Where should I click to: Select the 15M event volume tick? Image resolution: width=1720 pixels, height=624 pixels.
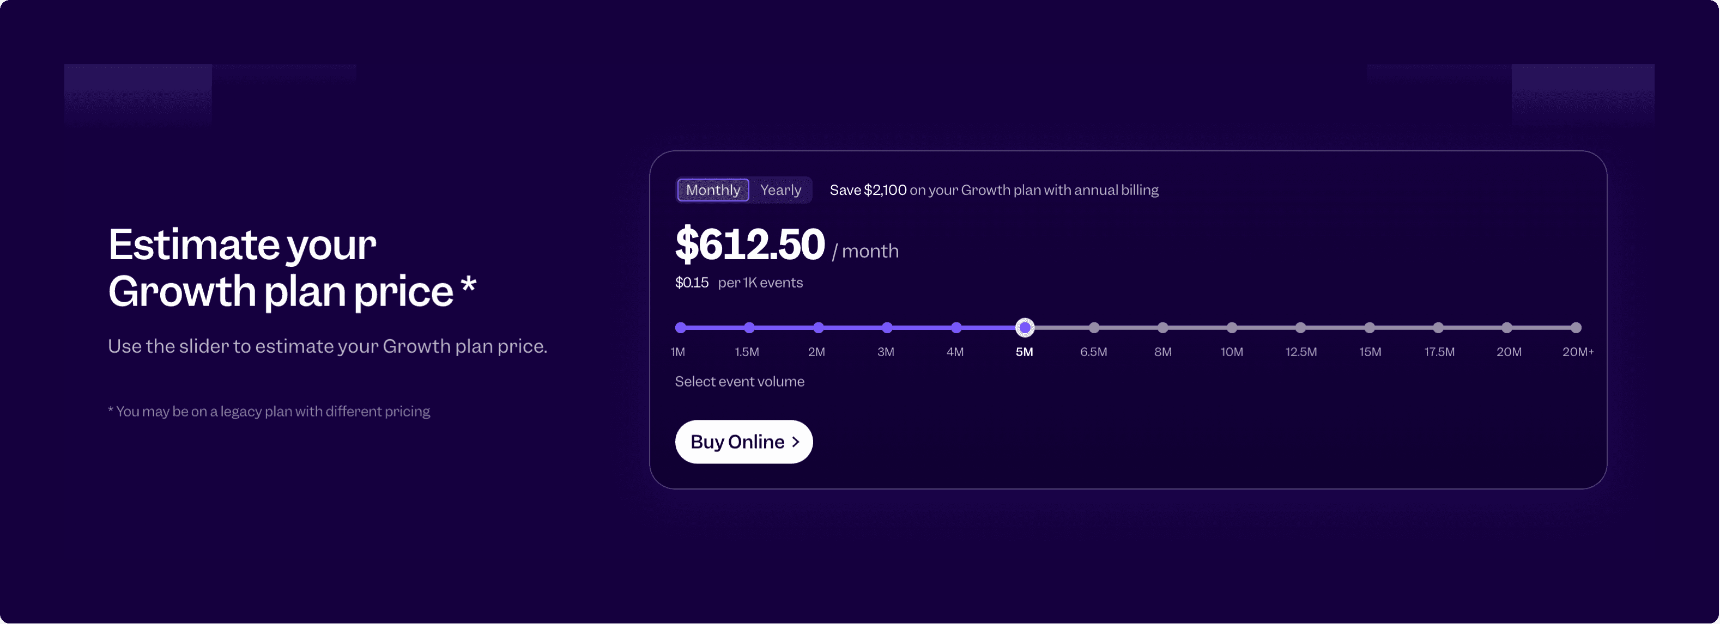[1370, 327]
